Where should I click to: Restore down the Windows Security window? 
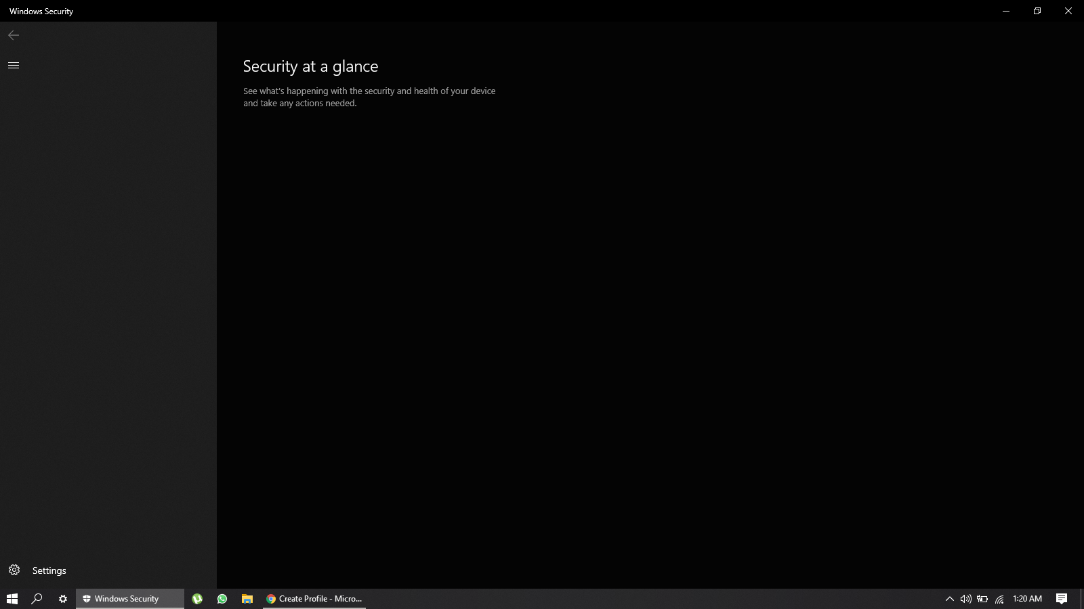click(x=1037, y=11)
